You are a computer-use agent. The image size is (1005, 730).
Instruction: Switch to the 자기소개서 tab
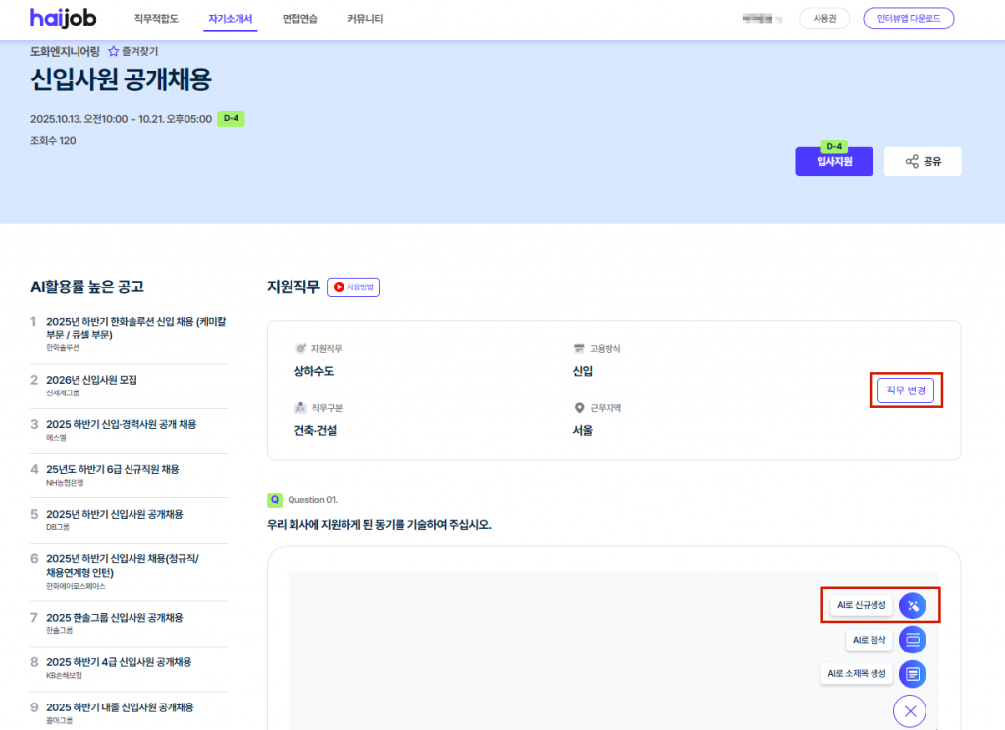click(231, 19)
